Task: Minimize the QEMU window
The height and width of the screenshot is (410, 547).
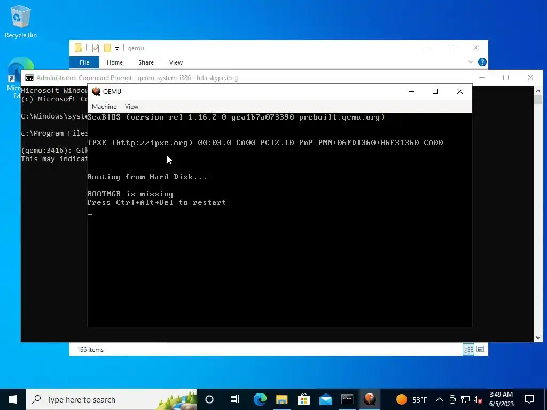Action: [x=411, y=91]
